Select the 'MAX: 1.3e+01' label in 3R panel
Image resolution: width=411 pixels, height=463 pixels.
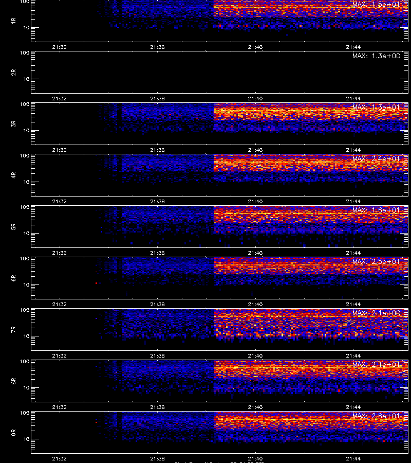point(377,107)
